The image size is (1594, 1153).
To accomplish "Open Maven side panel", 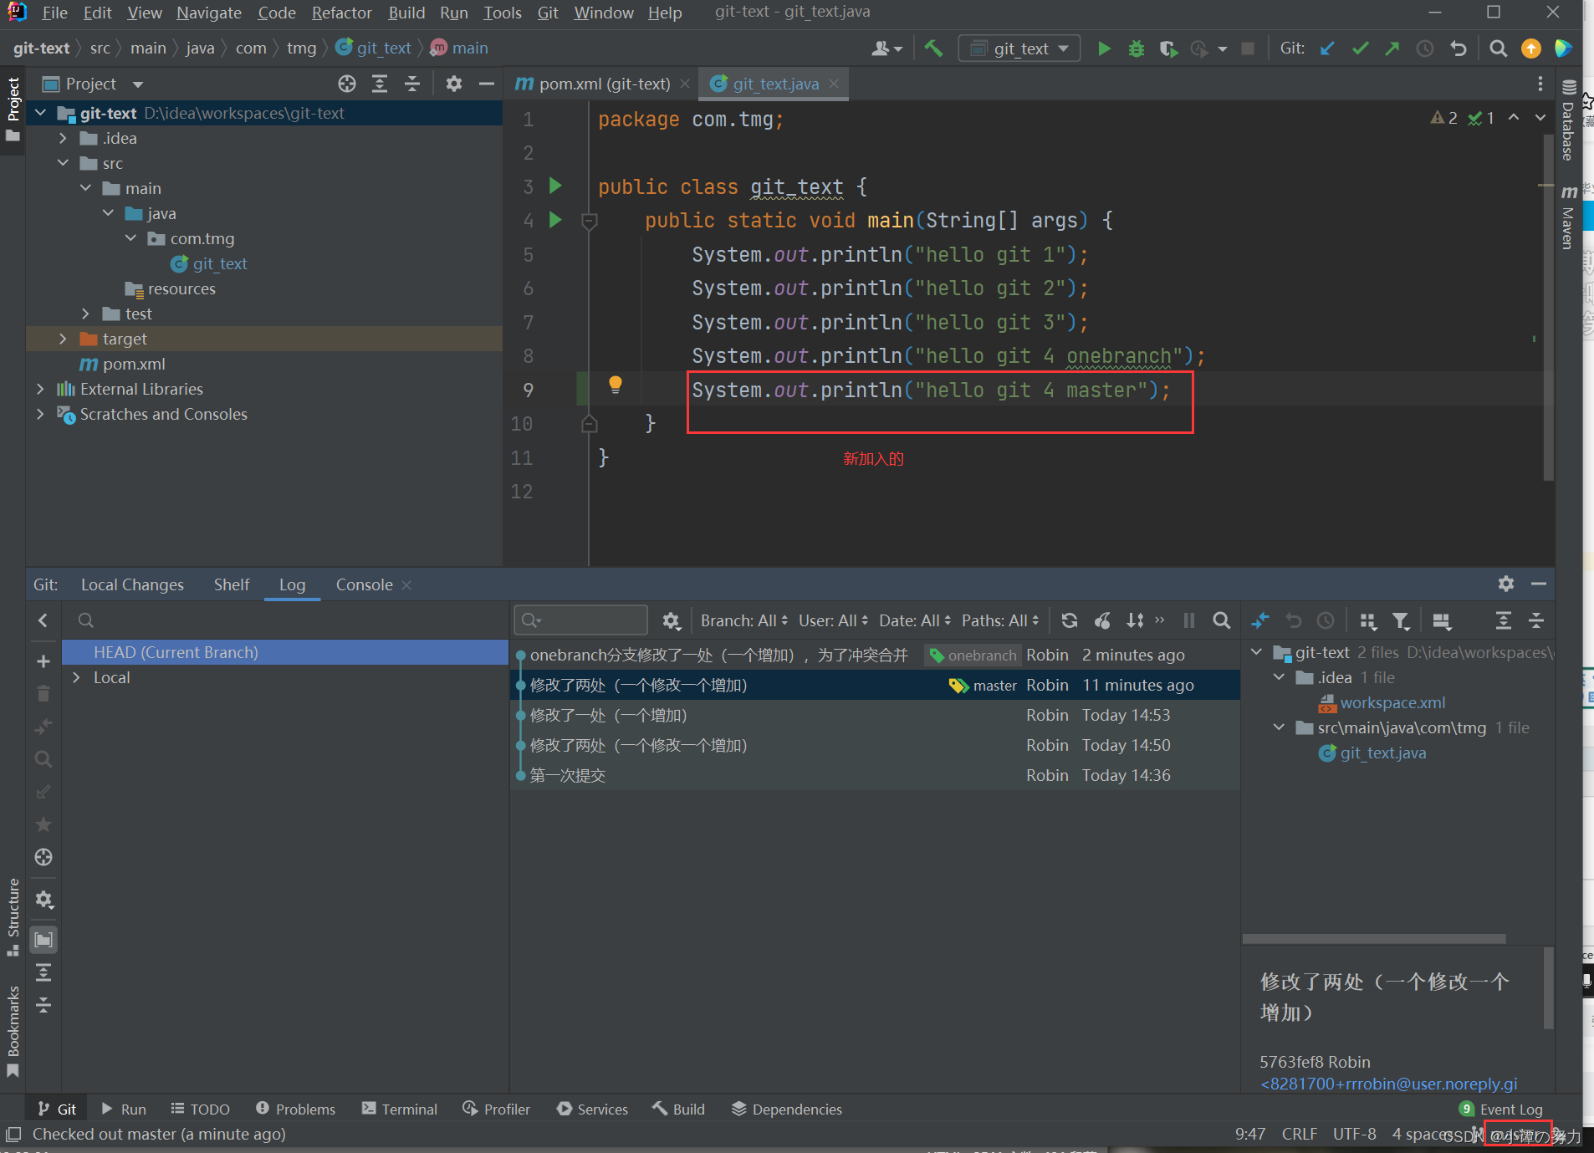I will (1568, 216).
